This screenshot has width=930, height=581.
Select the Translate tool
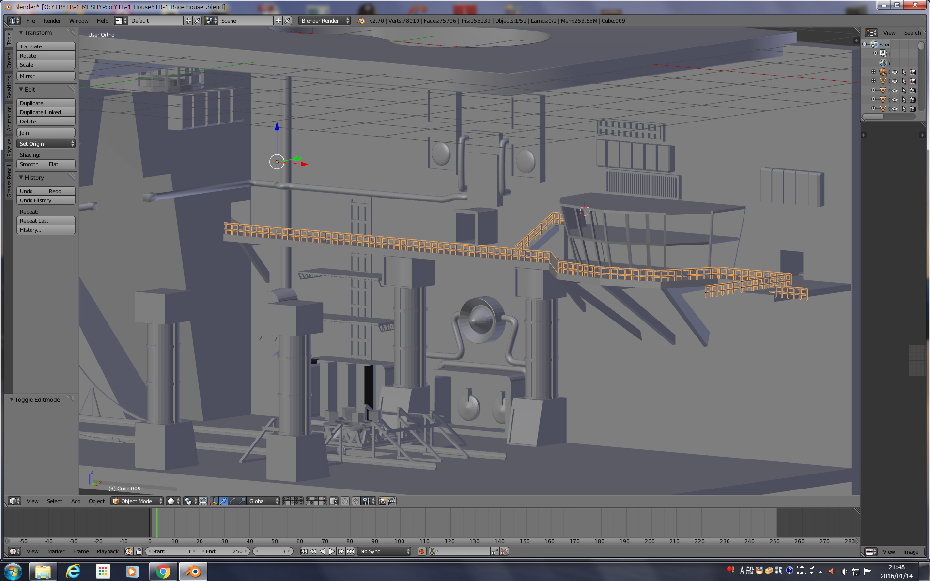[x=45, y=46]
